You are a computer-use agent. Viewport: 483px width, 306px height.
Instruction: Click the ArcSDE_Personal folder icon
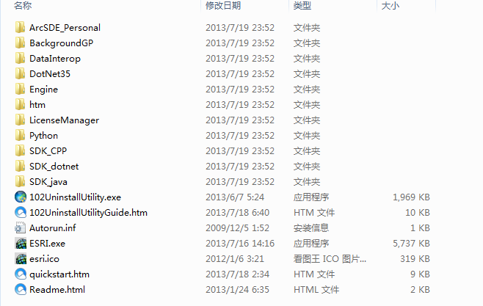coord(21,27)
